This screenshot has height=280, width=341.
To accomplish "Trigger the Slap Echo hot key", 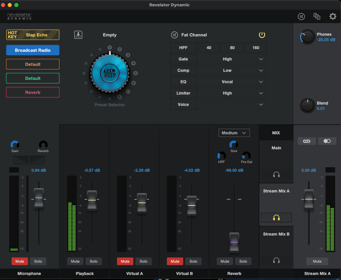I will click(x=33, y=35).
